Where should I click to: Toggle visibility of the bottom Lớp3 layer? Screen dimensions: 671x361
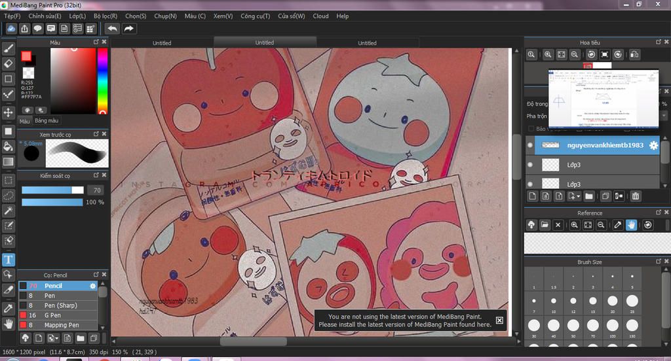(x=529, y=184)
